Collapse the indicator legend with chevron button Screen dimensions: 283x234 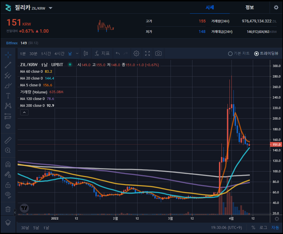pyautogui.click(x=24, y=112)
